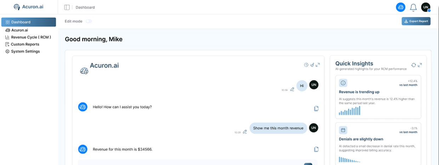Click 'Good morning, Mike' heading
439x165 pixels.
click(93, 39)
